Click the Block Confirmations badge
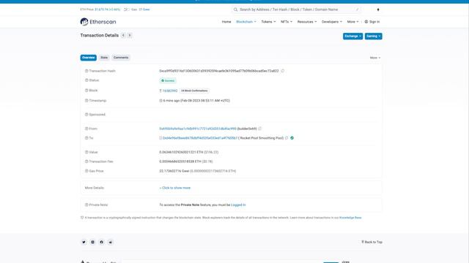 (194, 91)
